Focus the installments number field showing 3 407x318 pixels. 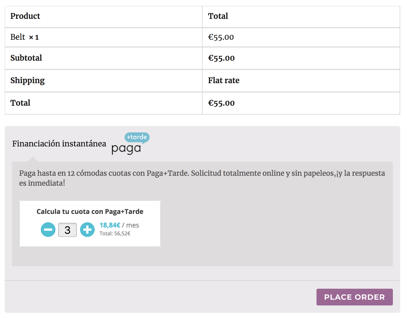[67, 230]
